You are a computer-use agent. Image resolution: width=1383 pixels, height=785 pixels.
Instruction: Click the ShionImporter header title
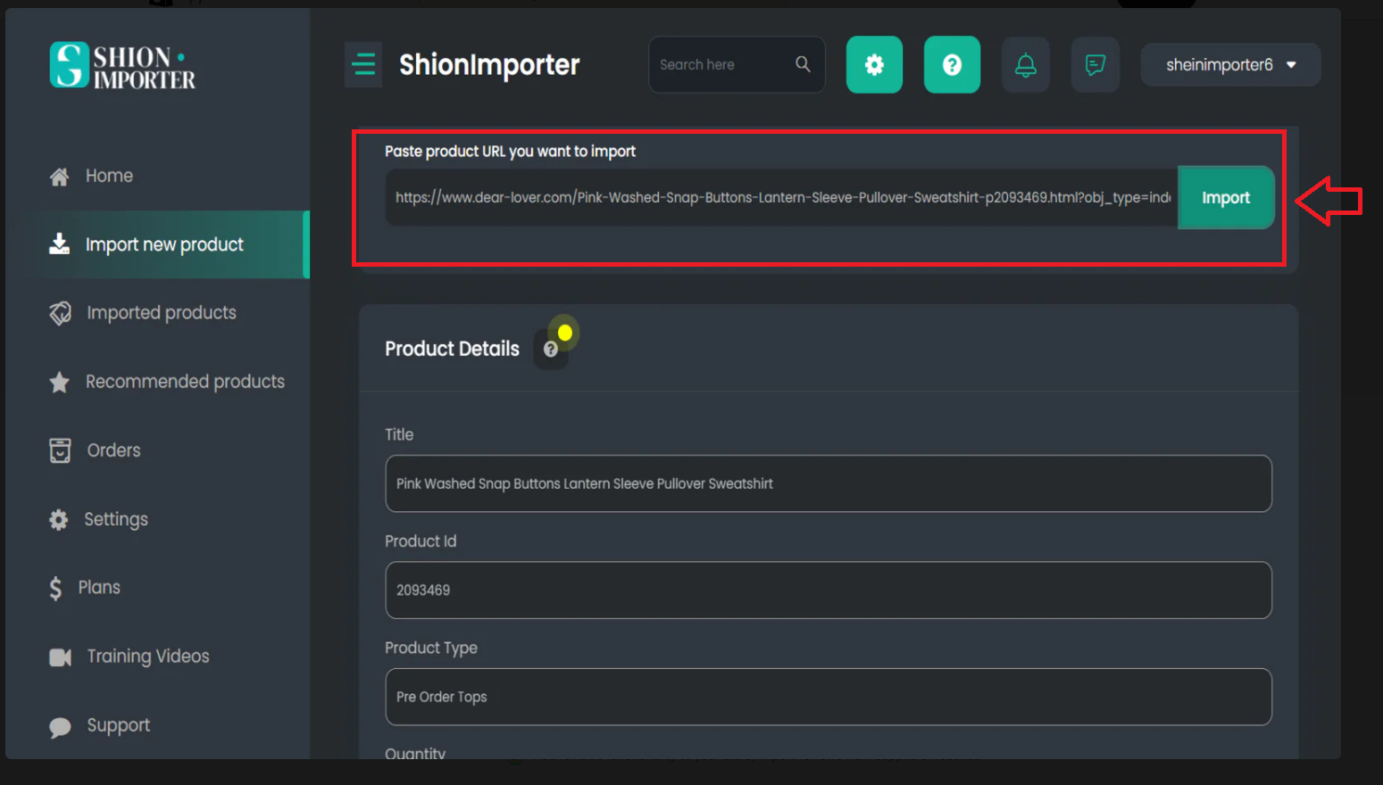point(489,64)
